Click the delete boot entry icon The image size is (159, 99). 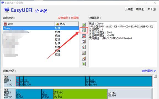tap(84, 36)
